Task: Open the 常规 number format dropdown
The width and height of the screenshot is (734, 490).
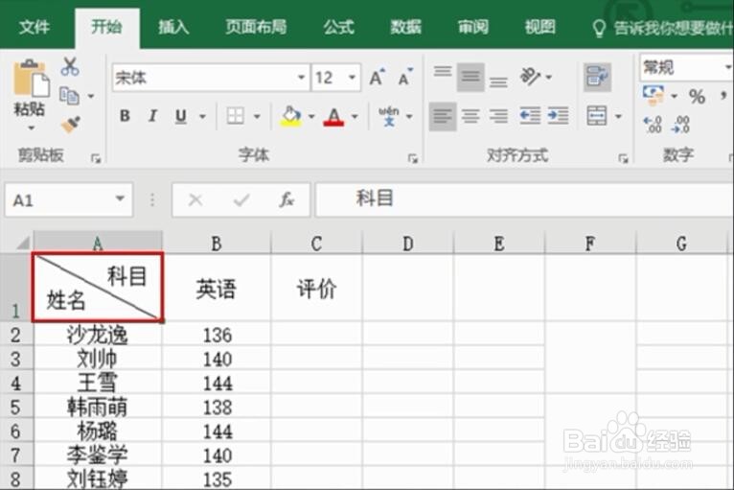Action: [x=728, y=67]
